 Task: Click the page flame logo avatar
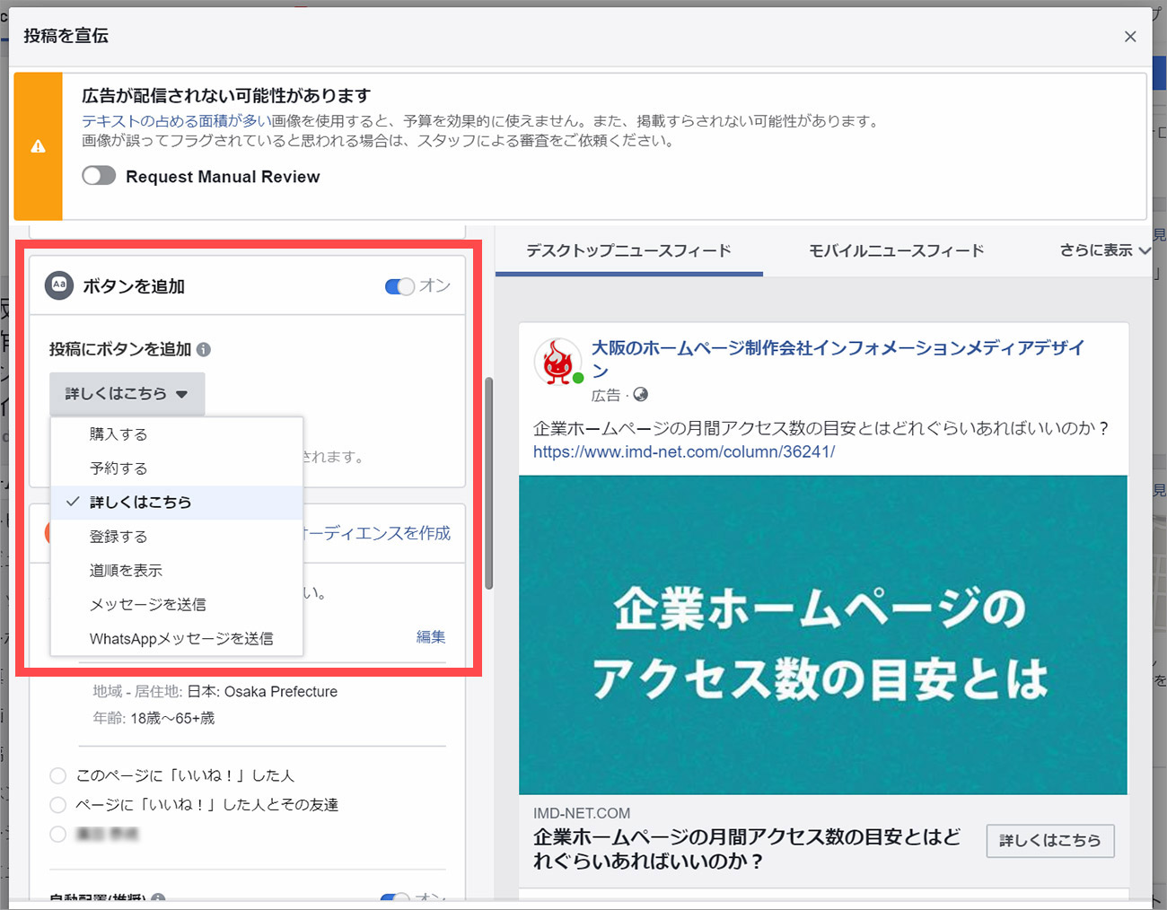click(557, 362)
